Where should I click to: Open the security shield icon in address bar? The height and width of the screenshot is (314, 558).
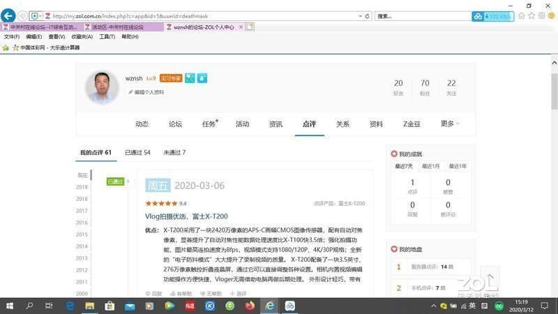point(34,16)
